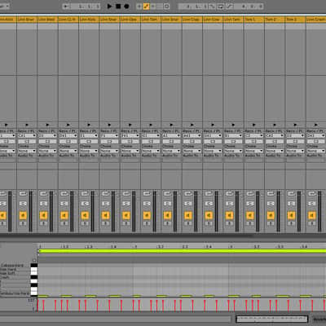Preview the Tom 2 pad play triangle
The image size is (326, 326).
[x=275, y=125]
